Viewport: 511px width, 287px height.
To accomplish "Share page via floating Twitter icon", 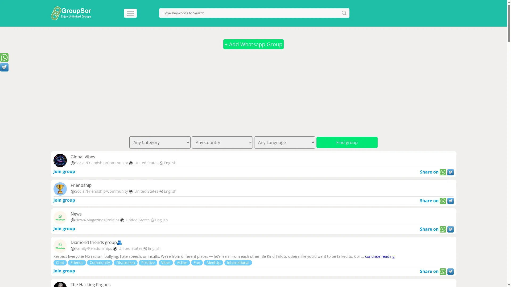I will (x=4, y=67).
